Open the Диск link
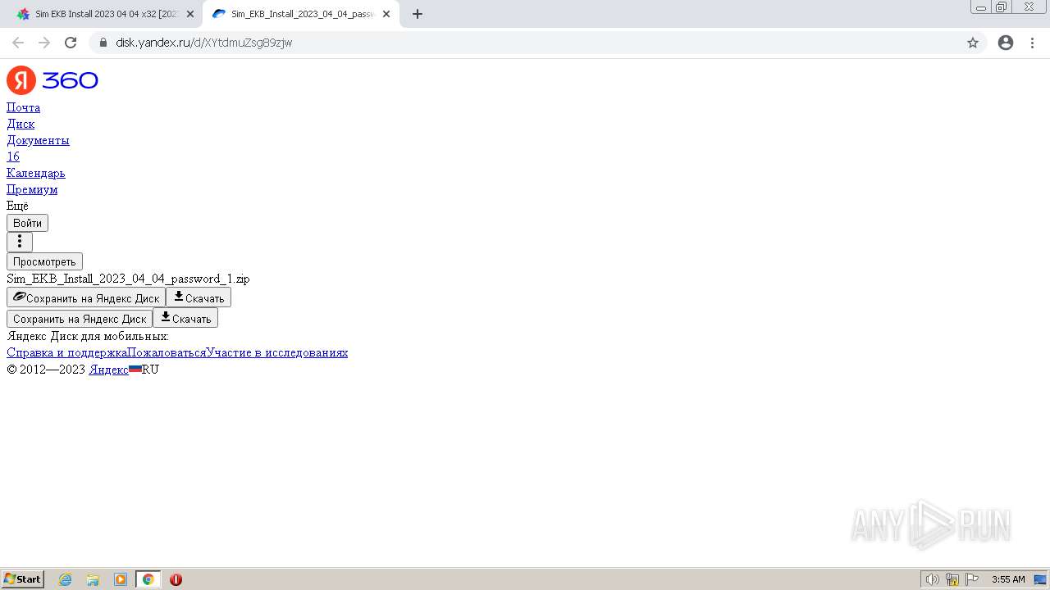This screenshot has height=590, width=1050. pyautogui.click(x=21, y=124)
